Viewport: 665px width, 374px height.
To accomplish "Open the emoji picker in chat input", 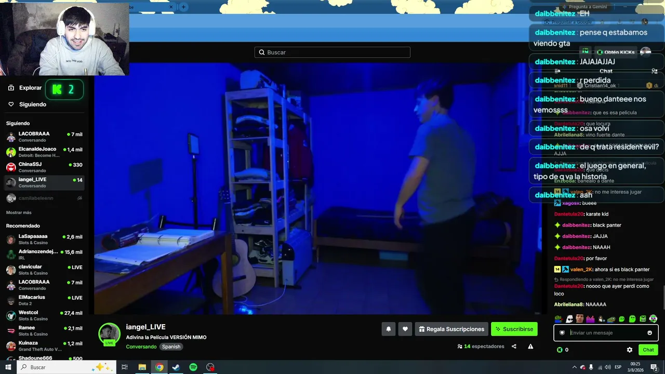I will [x=649, y=333].
